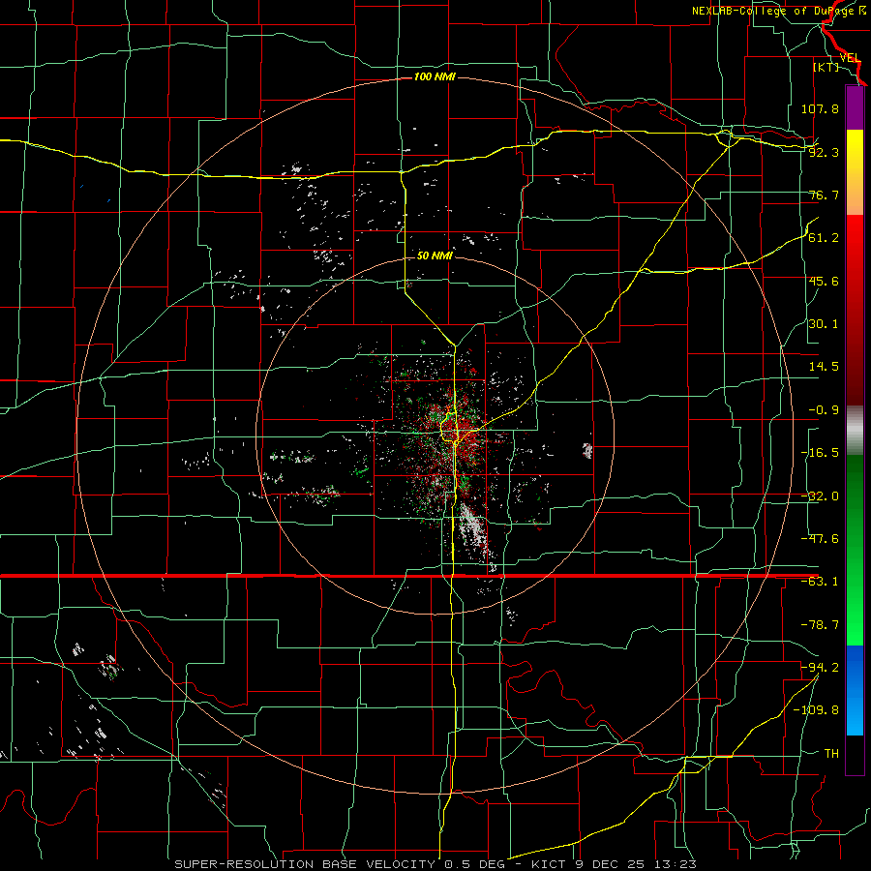Click the -94.2 legend value
This screenshot has height=871, width=871.
tap(820, 667)
